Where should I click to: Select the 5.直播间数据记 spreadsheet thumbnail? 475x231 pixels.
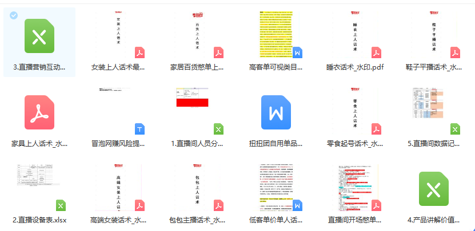coord(428,103)
